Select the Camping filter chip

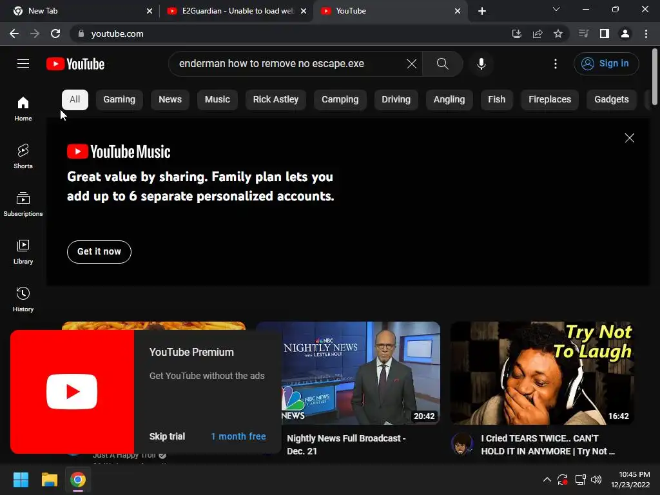point(340,99)
